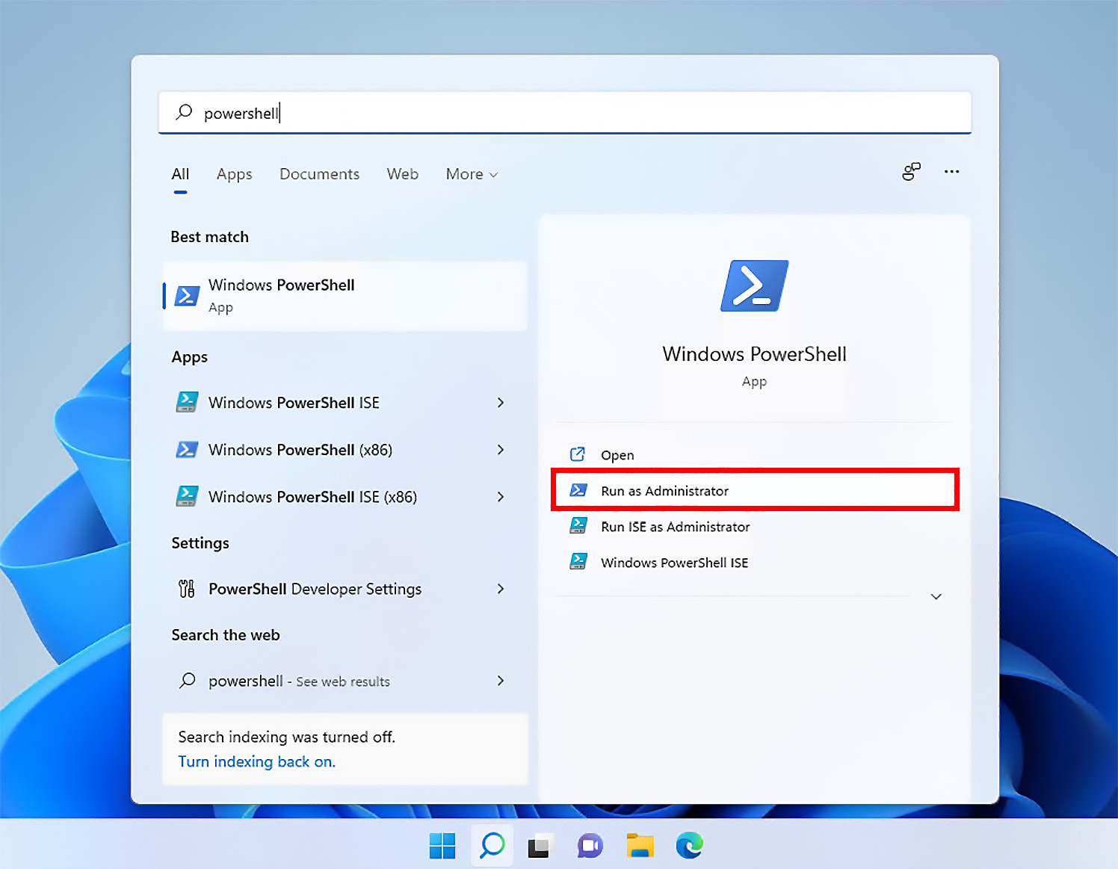This screenshot has width=1118, height=869.
Task: Expand Windows PowerShell (x86) result arrow
Action: click(501, 450)
